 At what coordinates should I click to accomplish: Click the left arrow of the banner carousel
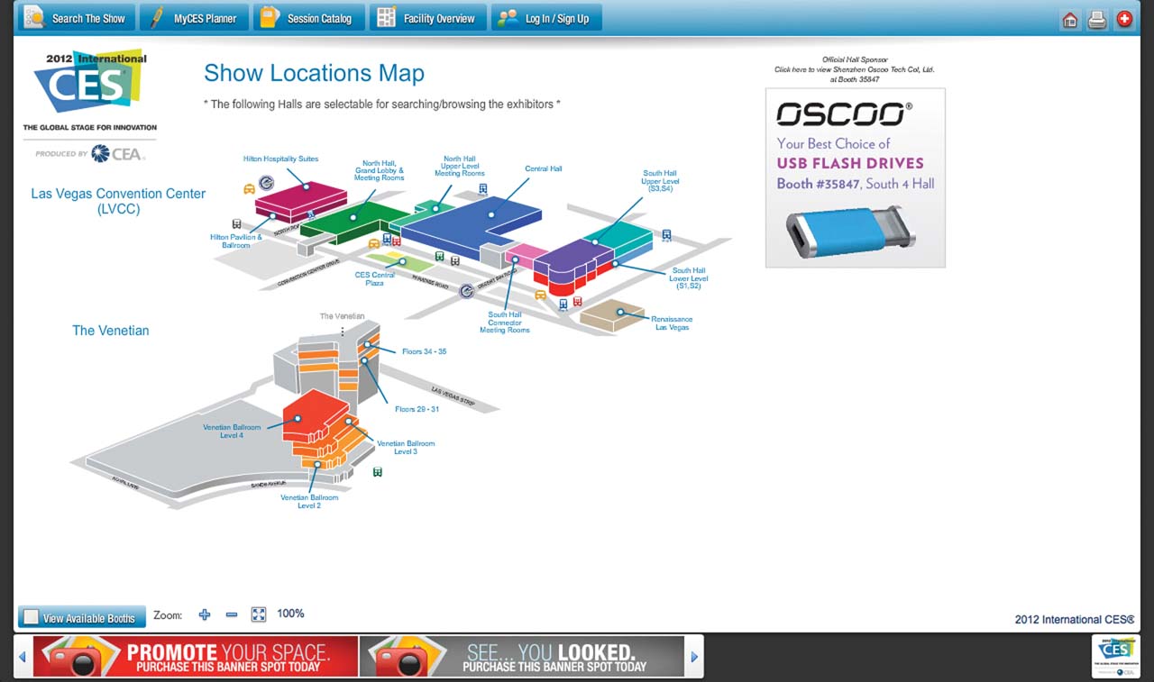pyautogui.click(x=23, y=657)
